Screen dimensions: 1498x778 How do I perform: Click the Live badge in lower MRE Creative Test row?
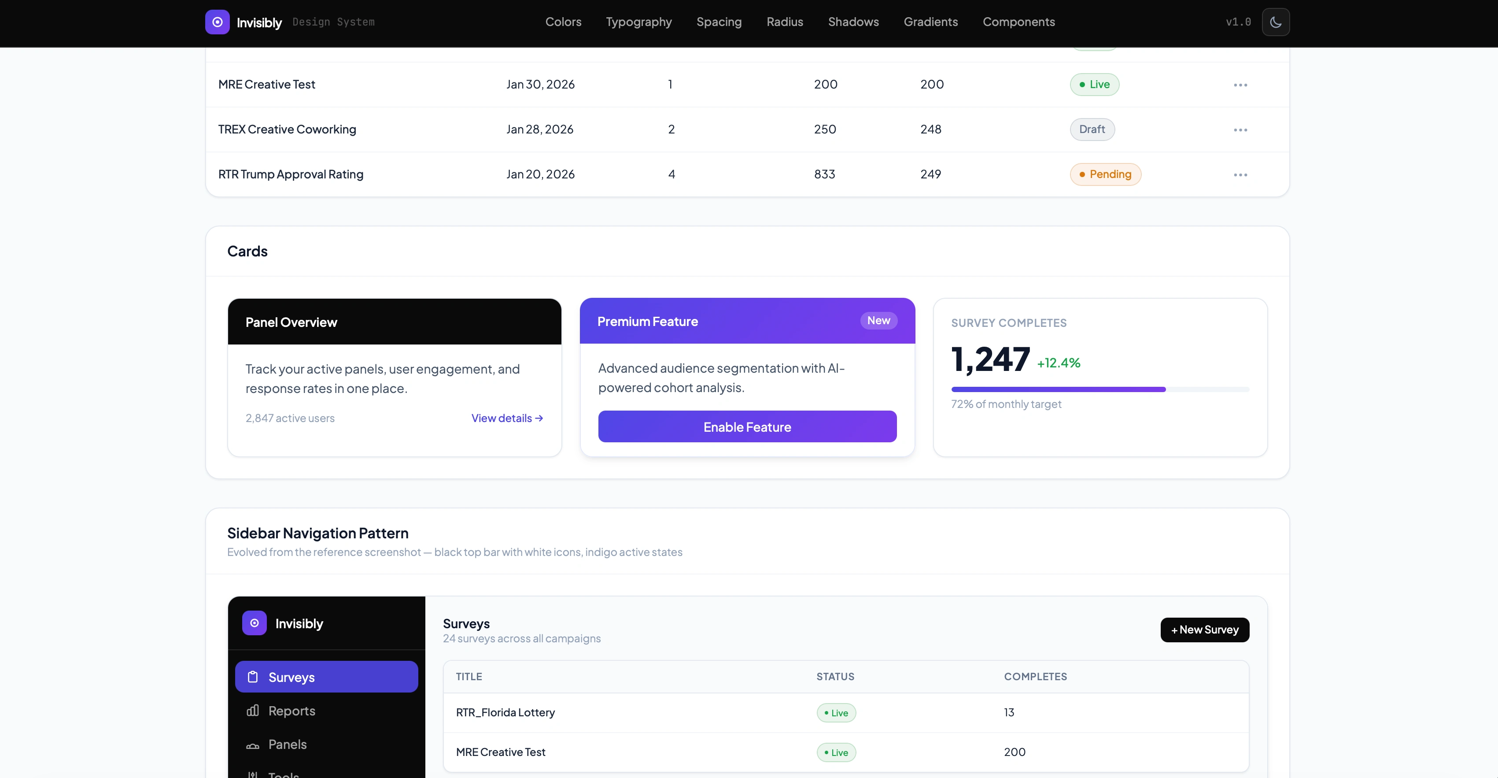coord(836,752)
